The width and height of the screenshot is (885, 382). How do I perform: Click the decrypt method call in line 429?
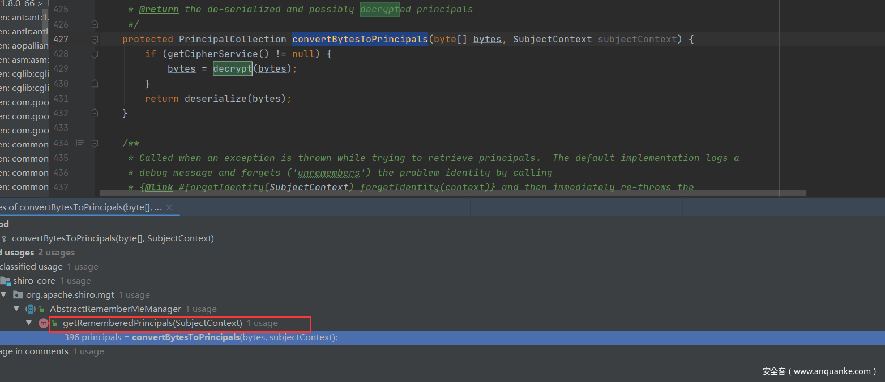[x=232, y=69]
